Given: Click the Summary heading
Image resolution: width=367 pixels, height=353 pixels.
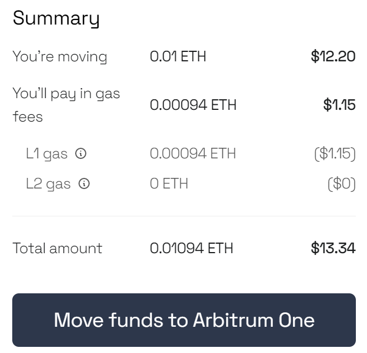Looking at the screenshot, I should coord(56,18).
